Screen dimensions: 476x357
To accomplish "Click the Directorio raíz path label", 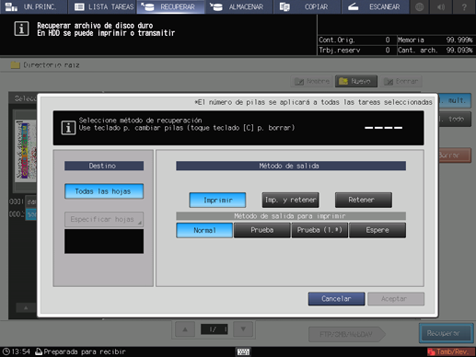I will [x=52, y=65].
